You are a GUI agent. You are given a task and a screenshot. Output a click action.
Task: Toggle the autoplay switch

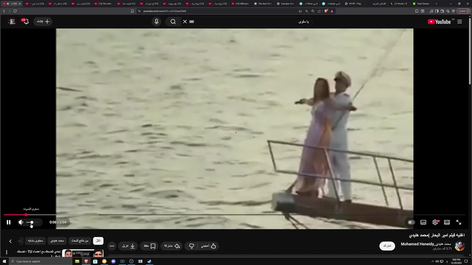[411, 222]
